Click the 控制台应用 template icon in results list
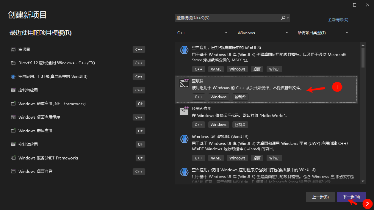 184,111
